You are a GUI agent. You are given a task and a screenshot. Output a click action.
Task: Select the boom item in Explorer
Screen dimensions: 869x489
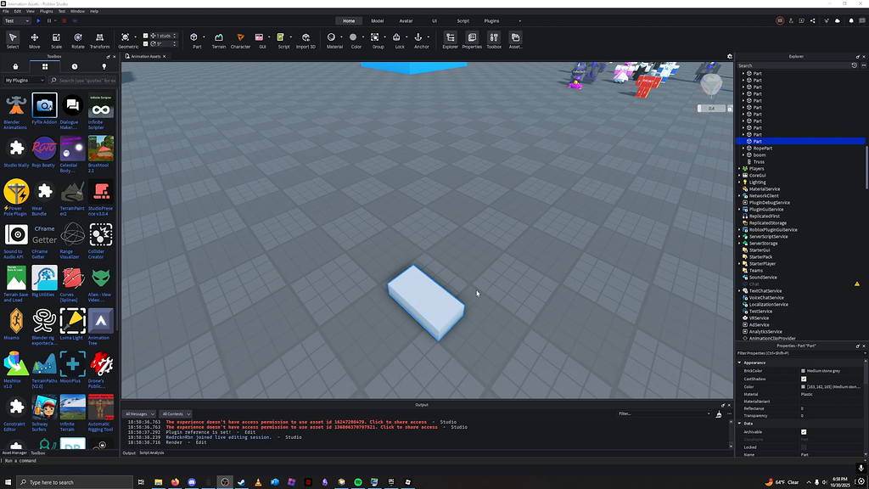click(760, 155)
